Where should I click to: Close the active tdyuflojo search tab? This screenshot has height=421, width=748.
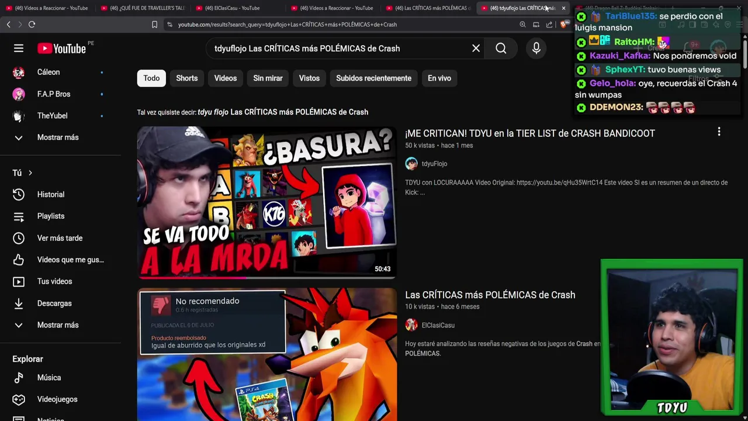(563, 8)
